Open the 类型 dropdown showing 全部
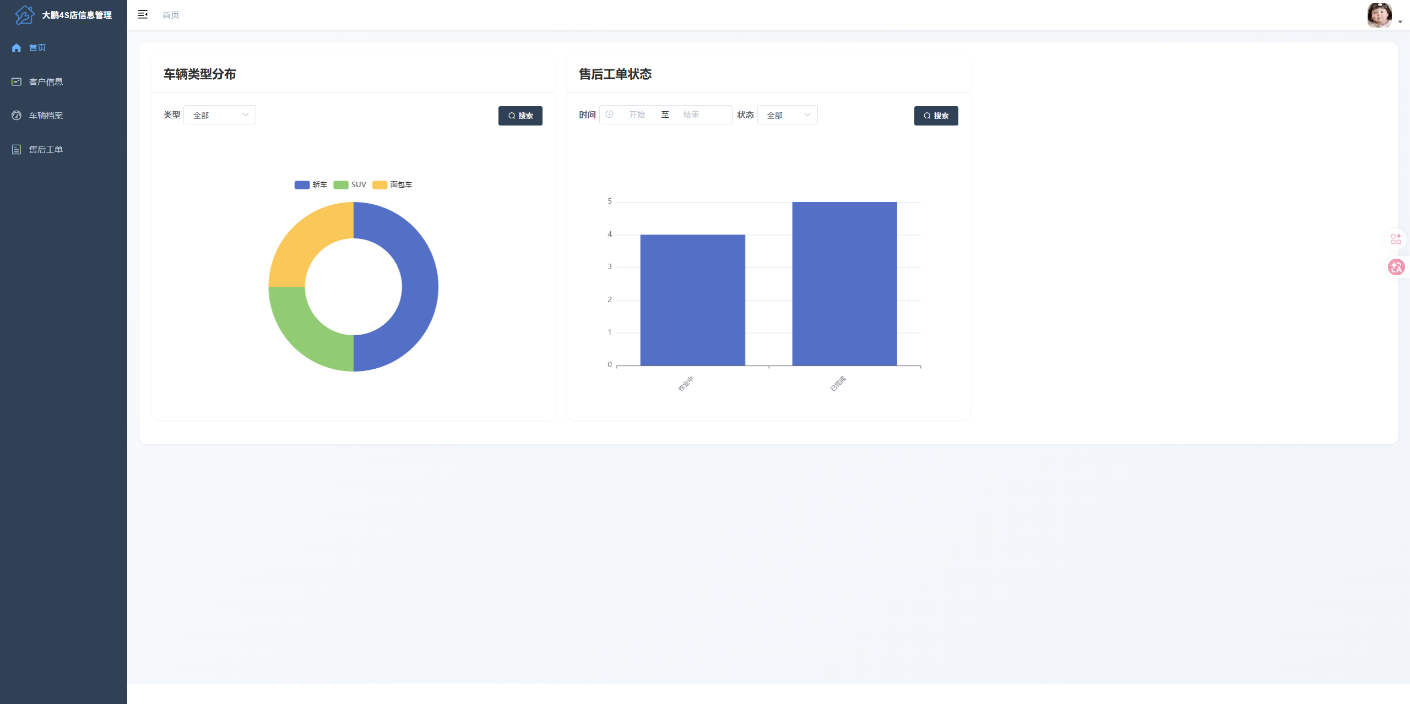The width and height of the screenshot is (1410, 704). coord(220,115)
